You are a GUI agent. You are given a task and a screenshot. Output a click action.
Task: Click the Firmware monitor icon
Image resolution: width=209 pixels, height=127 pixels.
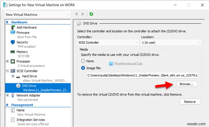[x=13, y=32]
